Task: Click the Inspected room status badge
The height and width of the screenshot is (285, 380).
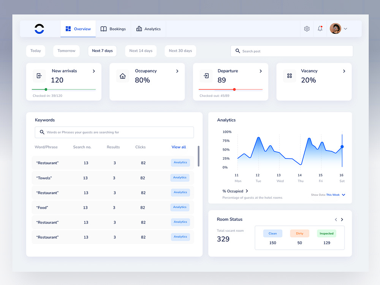Action: 326,233
